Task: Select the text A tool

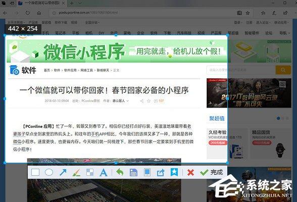Action: point(104,173)
